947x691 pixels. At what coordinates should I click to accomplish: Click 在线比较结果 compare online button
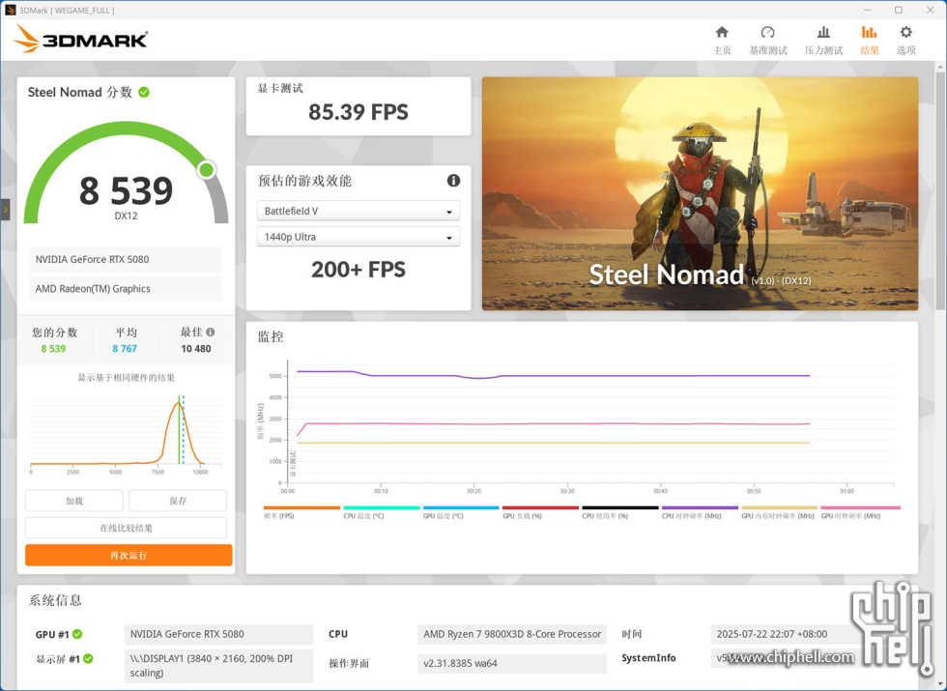(x=127, y=528)
